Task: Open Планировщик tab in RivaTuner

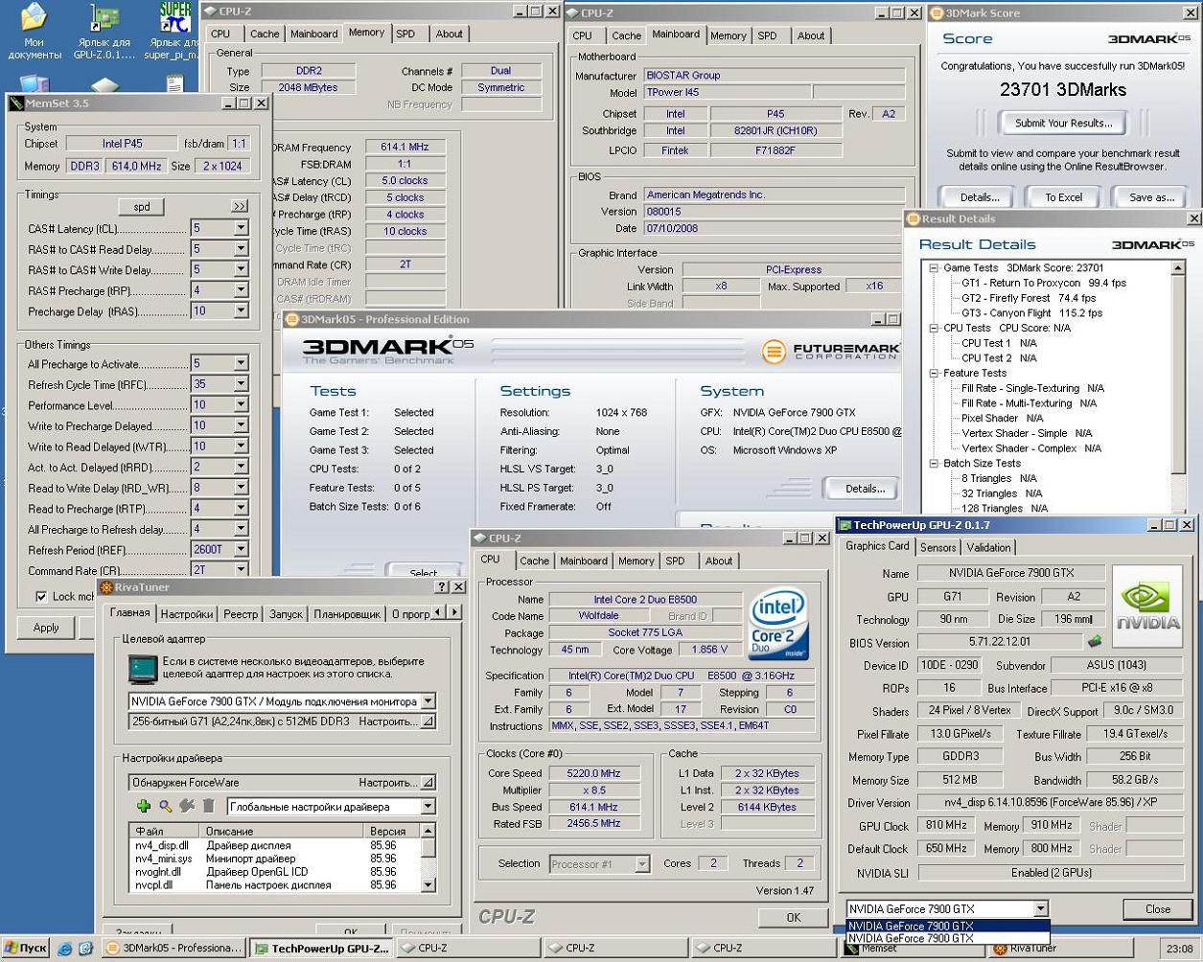Action: pos(347,614)
